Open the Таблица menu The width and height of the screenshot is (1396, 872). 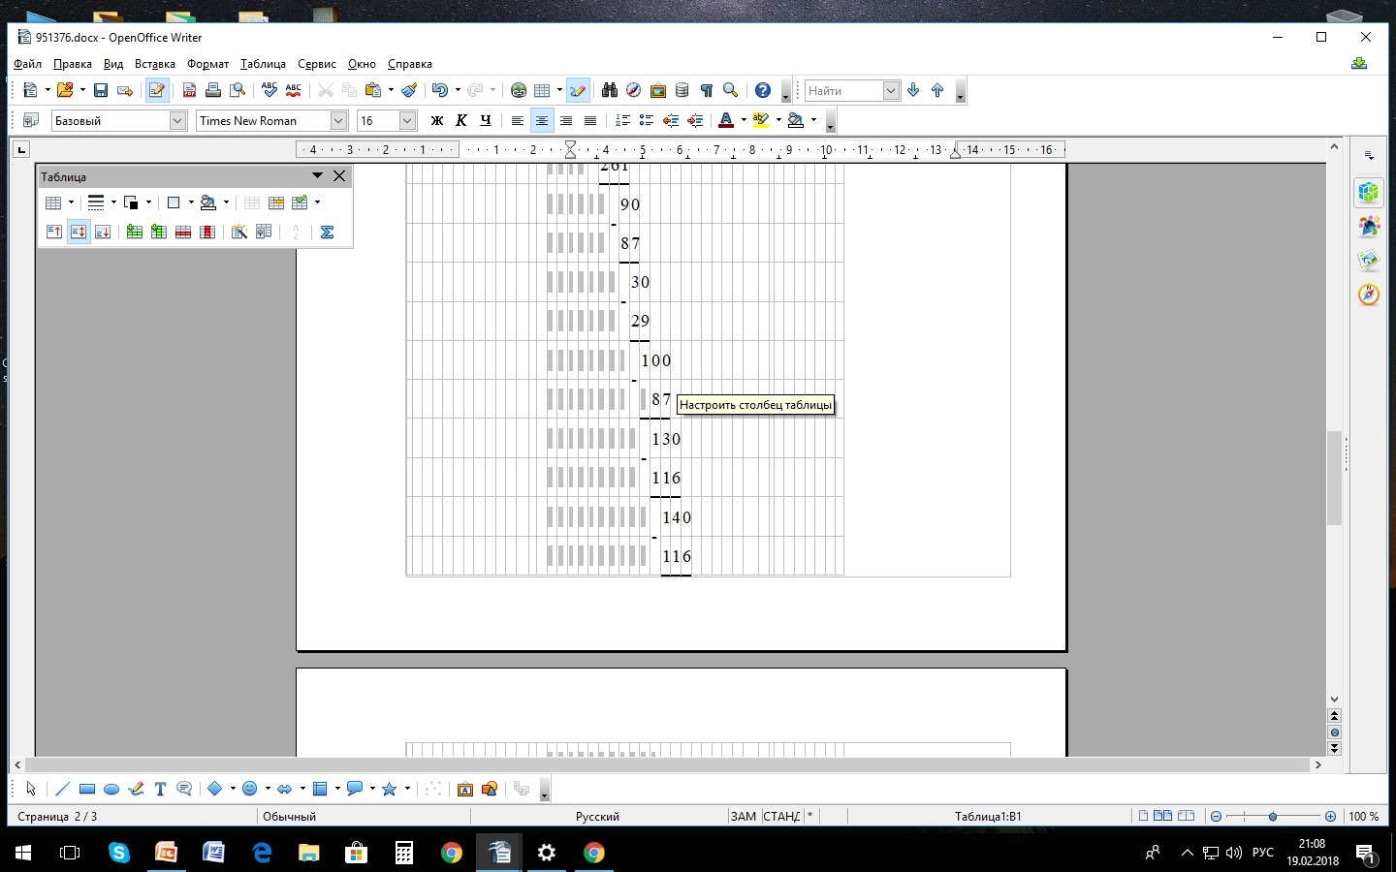(263, 64)
